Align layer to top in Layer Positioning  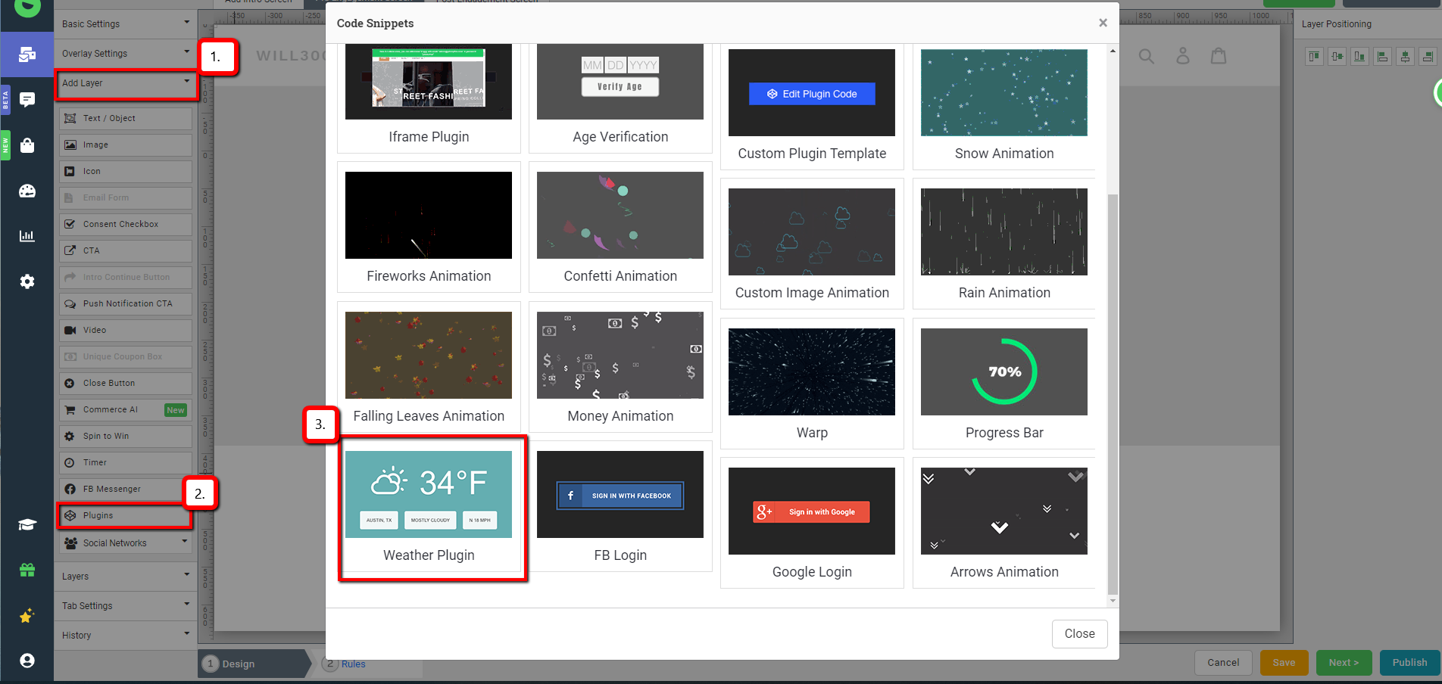[x=1314, y=56]
